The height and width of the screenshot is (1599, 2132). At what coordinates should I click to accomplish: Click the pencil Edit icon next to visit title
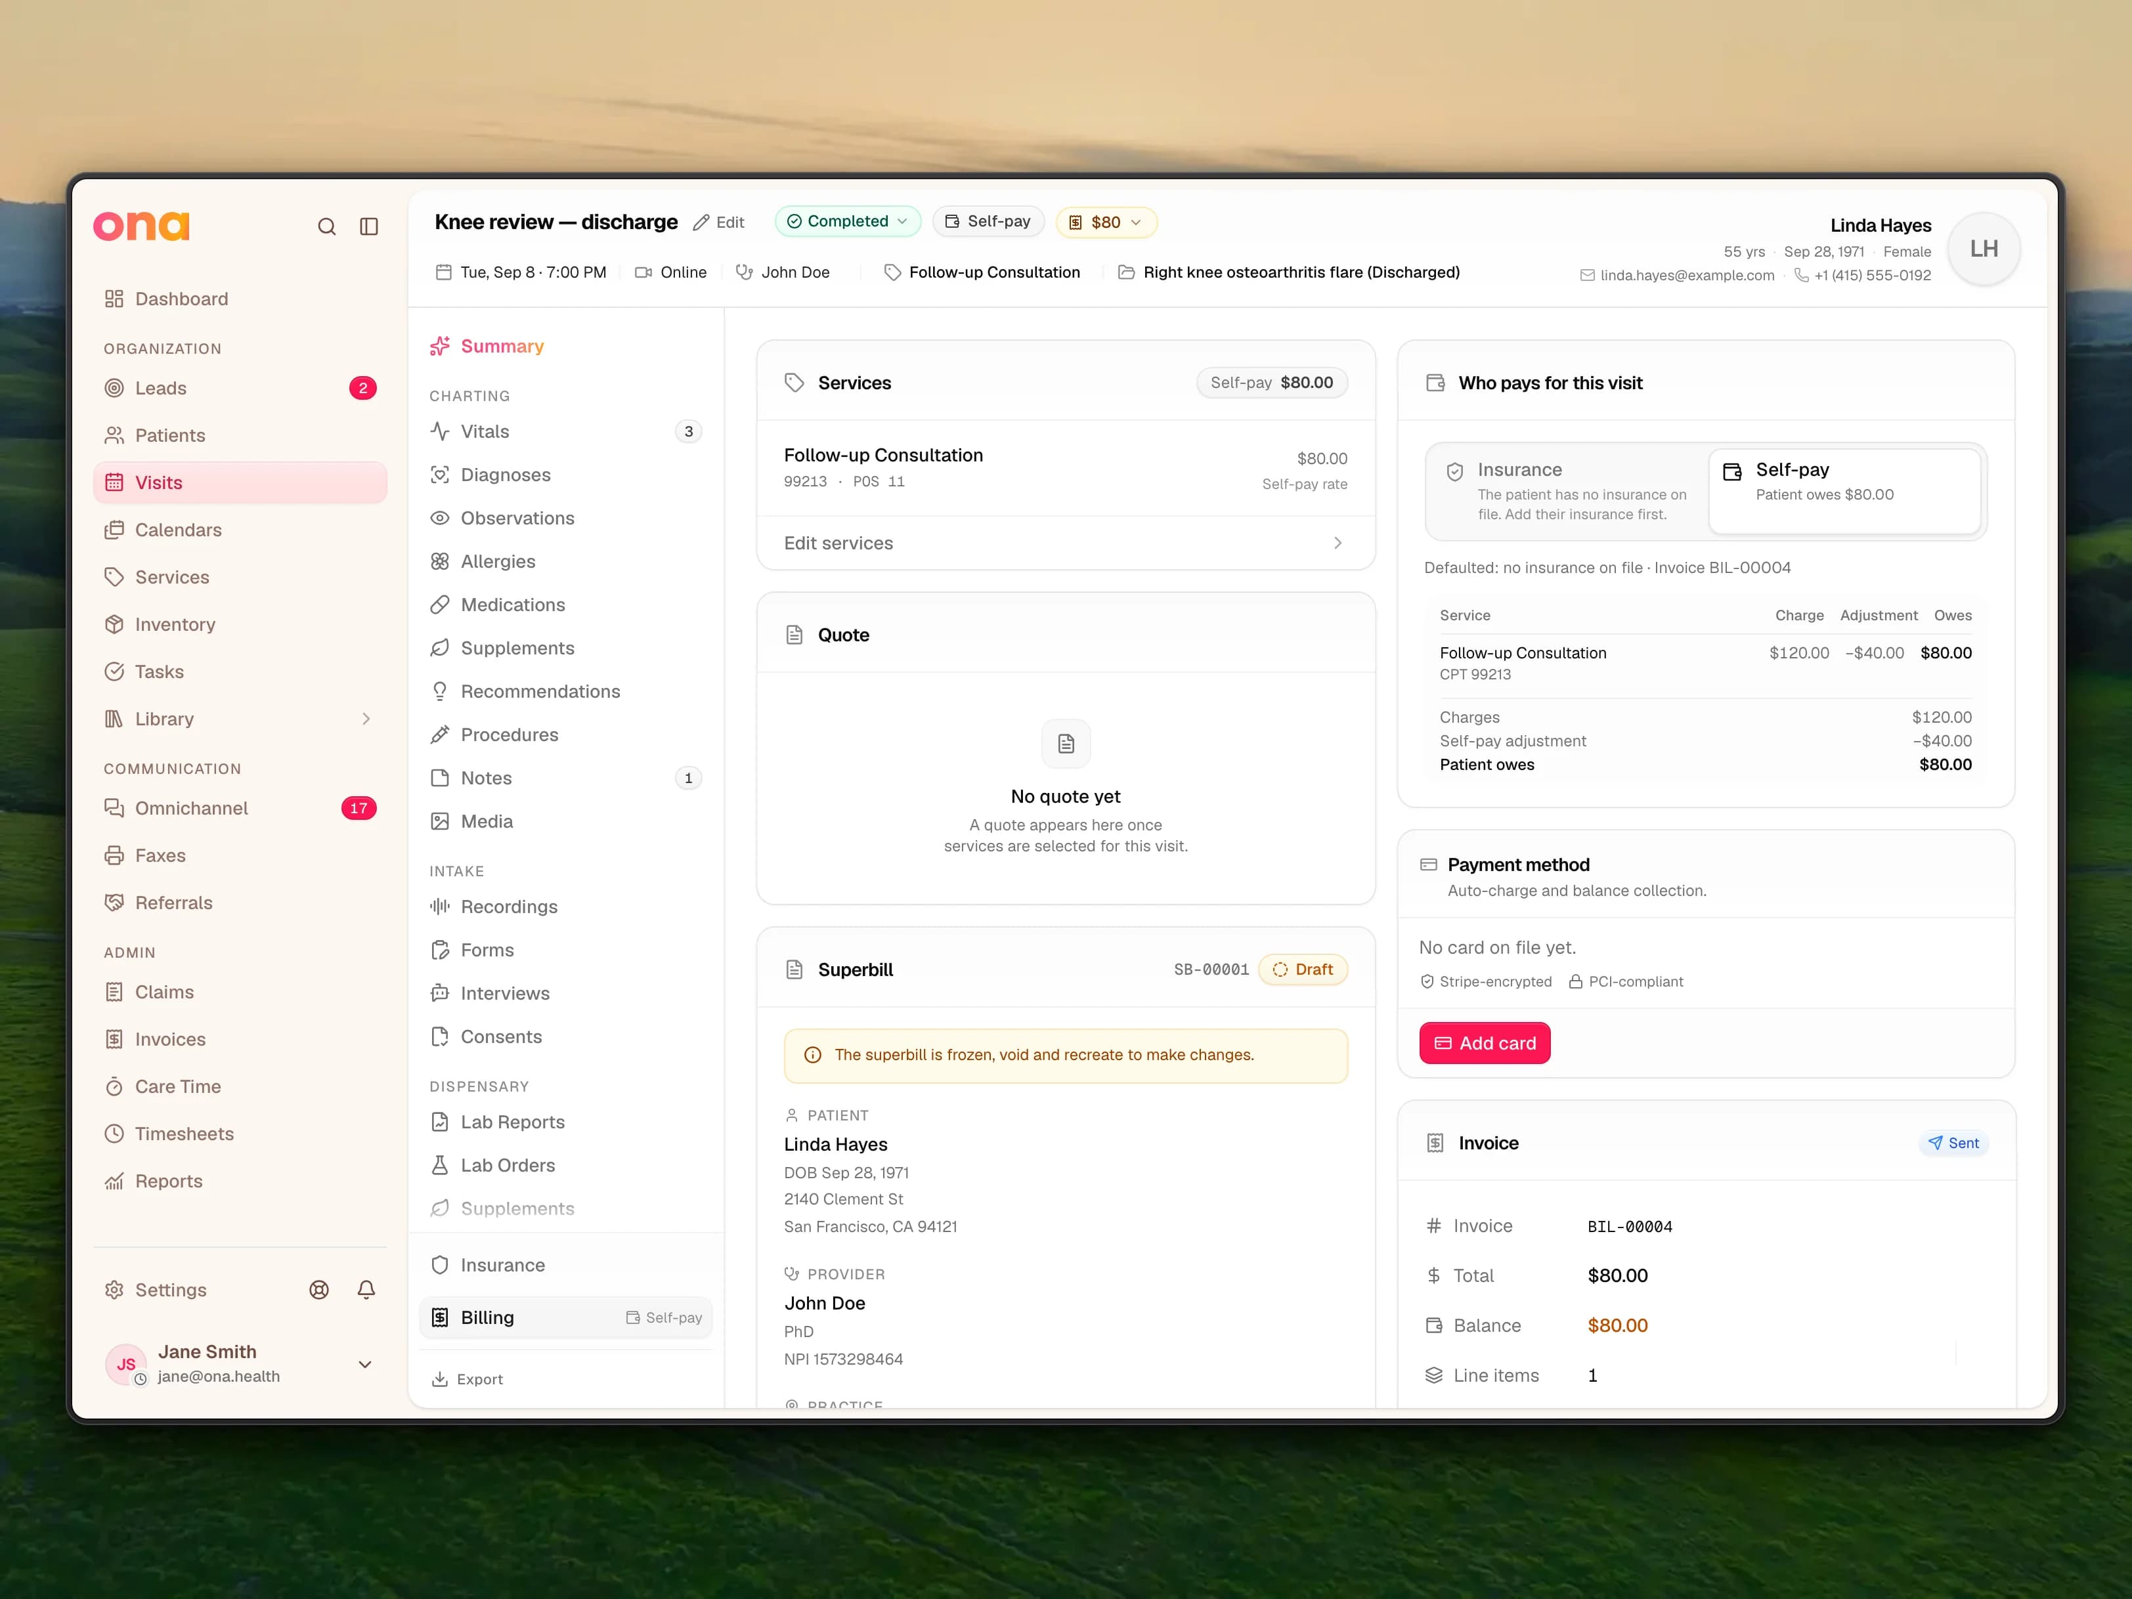click(x=719, y=223)
